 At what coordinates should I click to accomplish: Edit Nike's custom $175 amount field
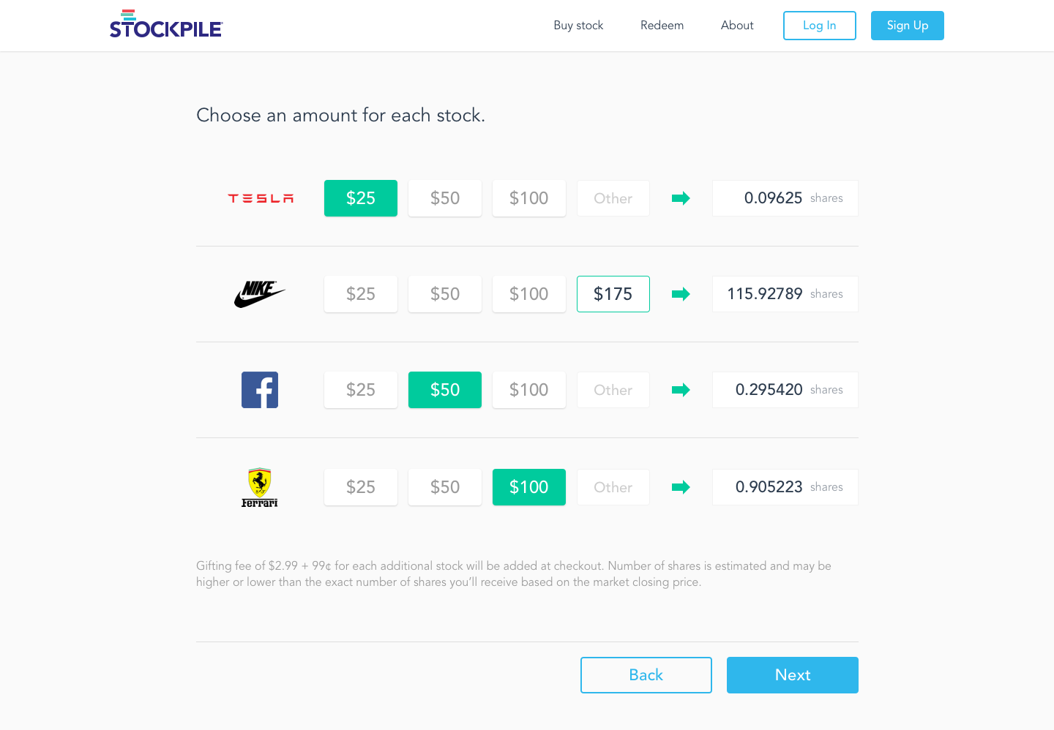(x=613, y=294)
